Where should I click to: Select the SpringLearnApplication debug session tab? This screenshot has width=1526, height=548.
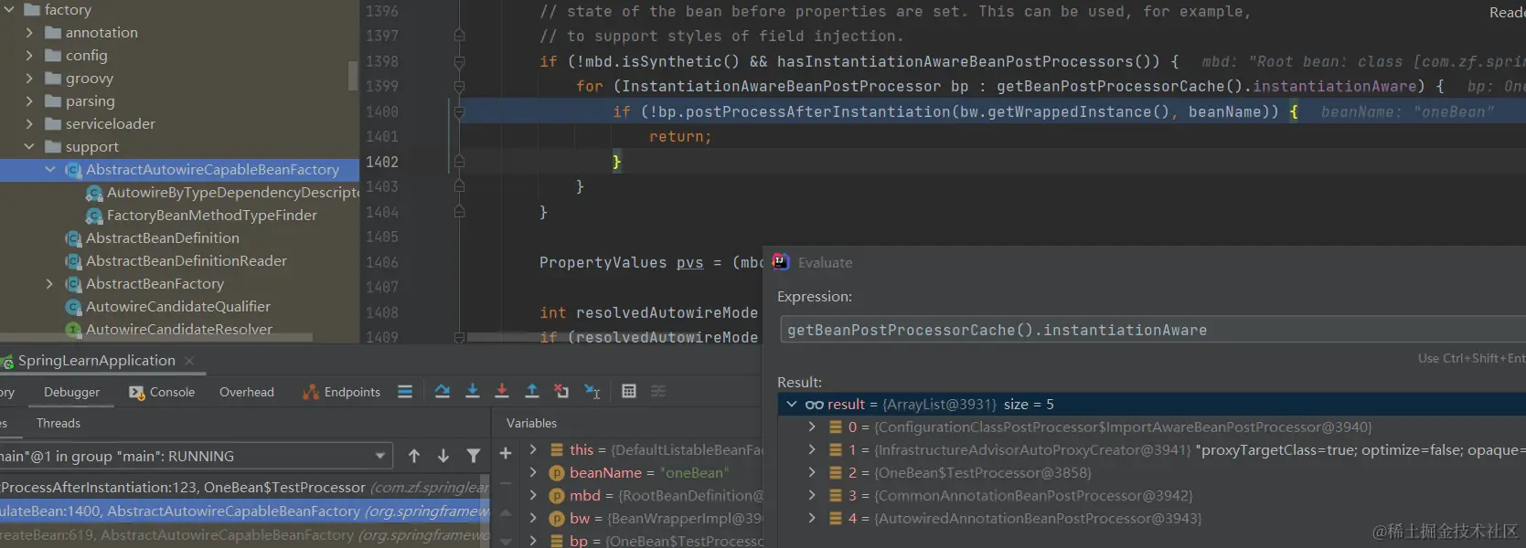tap(96, 361)
